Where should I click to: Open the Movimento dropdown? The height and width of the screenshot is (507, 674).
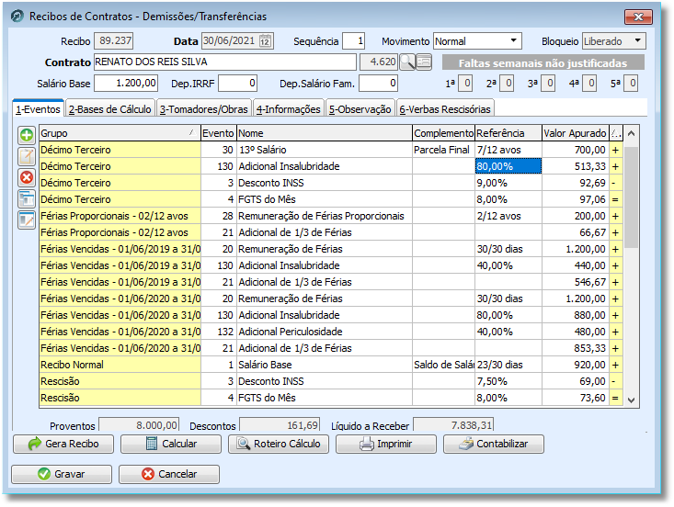coord(513,40)
